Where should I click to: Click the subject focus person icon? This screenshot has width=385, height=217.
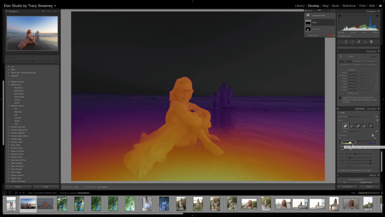pos(373,135)
